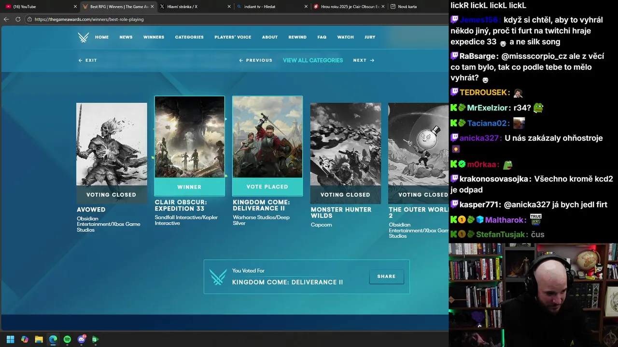Click the site info icon in address bar
Viewport: 618px width, 347px height.
[29, 19]
